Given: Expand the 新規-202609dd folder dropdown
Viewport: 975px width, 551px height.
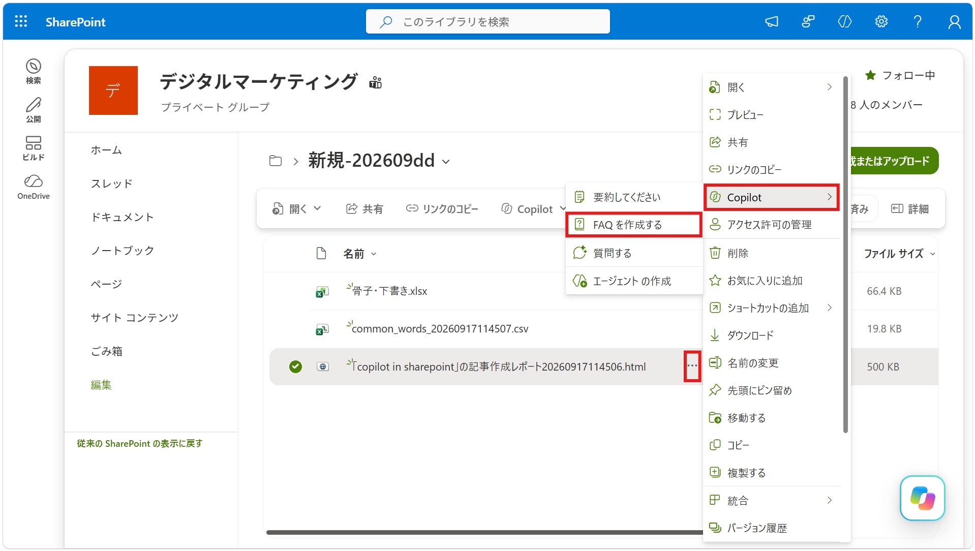Looking at the screenshot, I should (x=446, y=162).
